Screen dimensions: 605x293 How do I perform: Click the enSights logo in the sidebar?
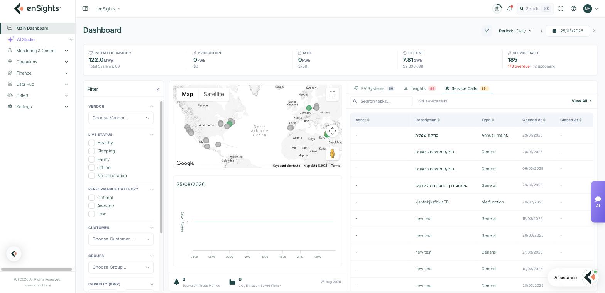point(37,8)
